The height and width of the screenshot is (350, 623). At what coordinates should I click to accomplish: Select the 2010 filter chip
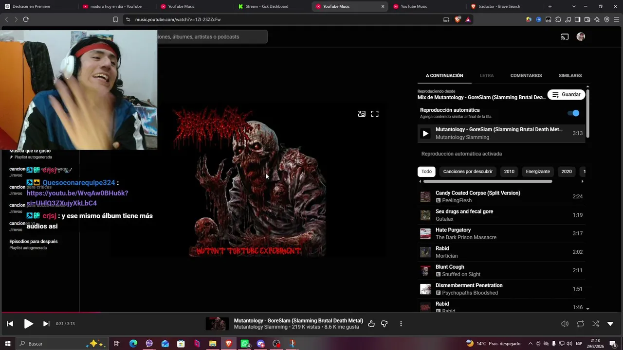509,172
